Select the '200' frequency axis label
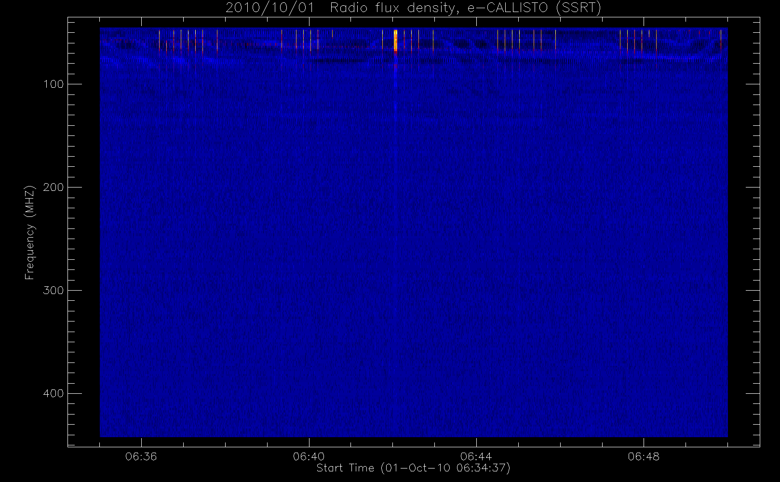Image resolution: width=780 pixels, height=482 pixels. pos(53,187)
